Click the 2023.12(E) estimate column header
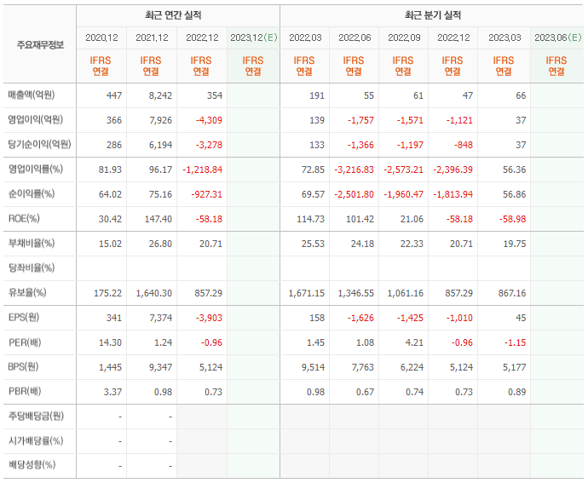The width and height of the screenshot is (588, 483). click(253, 37)
